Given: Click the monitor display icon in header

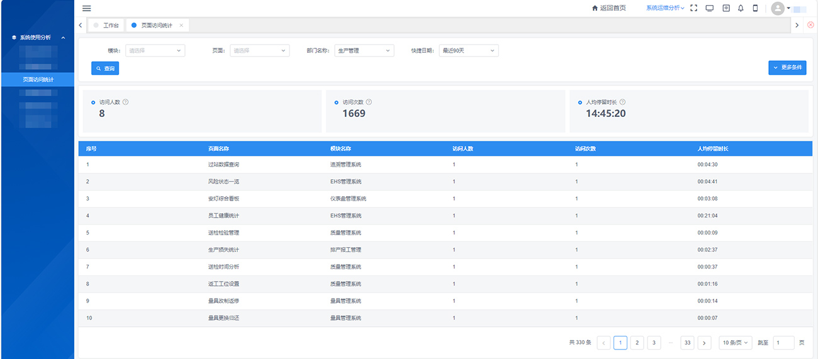Looking at the screenshot, I should (x=709, y=8).
